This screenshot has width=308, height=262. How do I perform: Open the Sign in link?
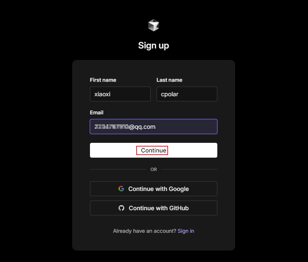186,231
